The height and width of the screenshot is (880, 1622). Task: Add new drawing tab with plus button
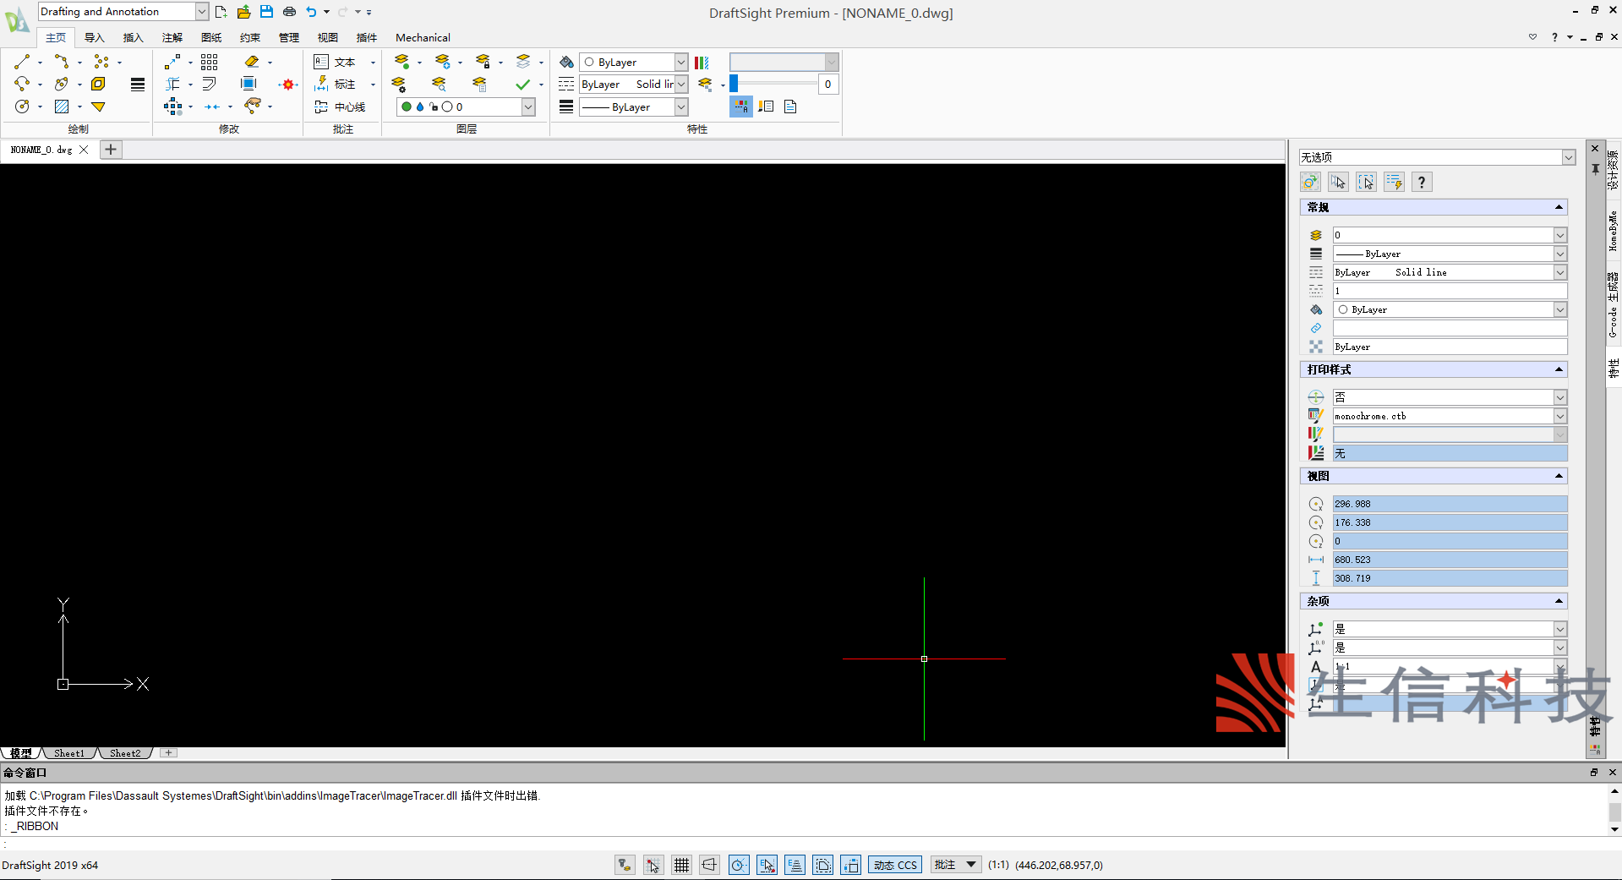(x=111, y=150)
